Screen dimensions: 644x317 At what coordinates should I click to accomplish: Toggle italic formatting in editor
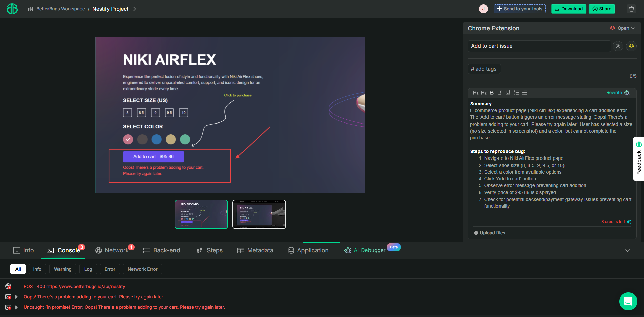click(x=500, y=93)
